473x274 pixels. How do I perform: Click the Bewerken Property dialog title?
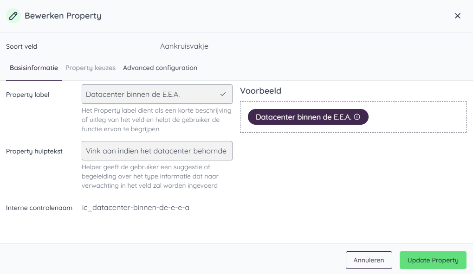click(x=63, y=15)
